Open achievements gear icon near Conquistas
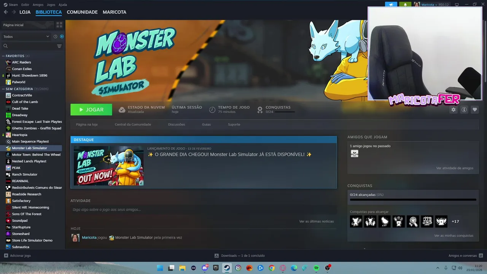The width and height of the screenshot is (487, 274). tap(260, 110)
